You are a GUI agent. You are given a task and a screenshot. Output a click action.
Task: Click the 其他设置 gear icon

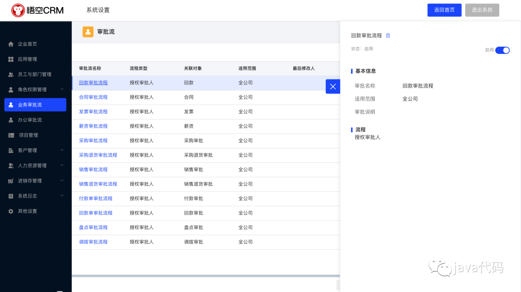11,212
